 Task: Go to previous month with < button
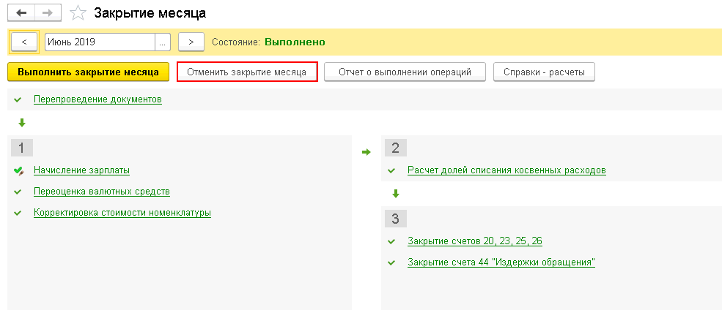tap(24, 42)
